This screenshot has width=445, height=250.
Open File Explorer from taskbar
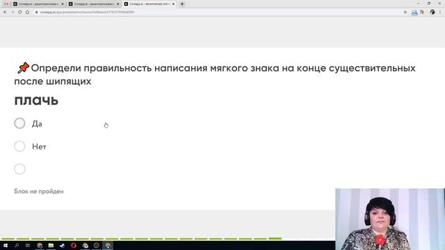[x=51, y=245]
